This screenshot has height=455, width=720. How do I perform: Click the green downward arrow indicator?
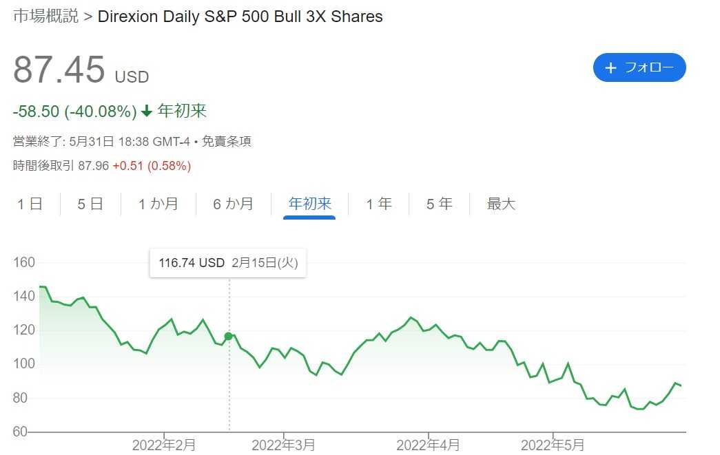146,110
